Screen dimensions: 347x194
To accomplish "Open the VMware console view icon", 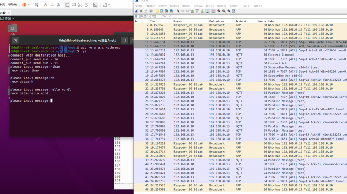I will coord(95,5).
